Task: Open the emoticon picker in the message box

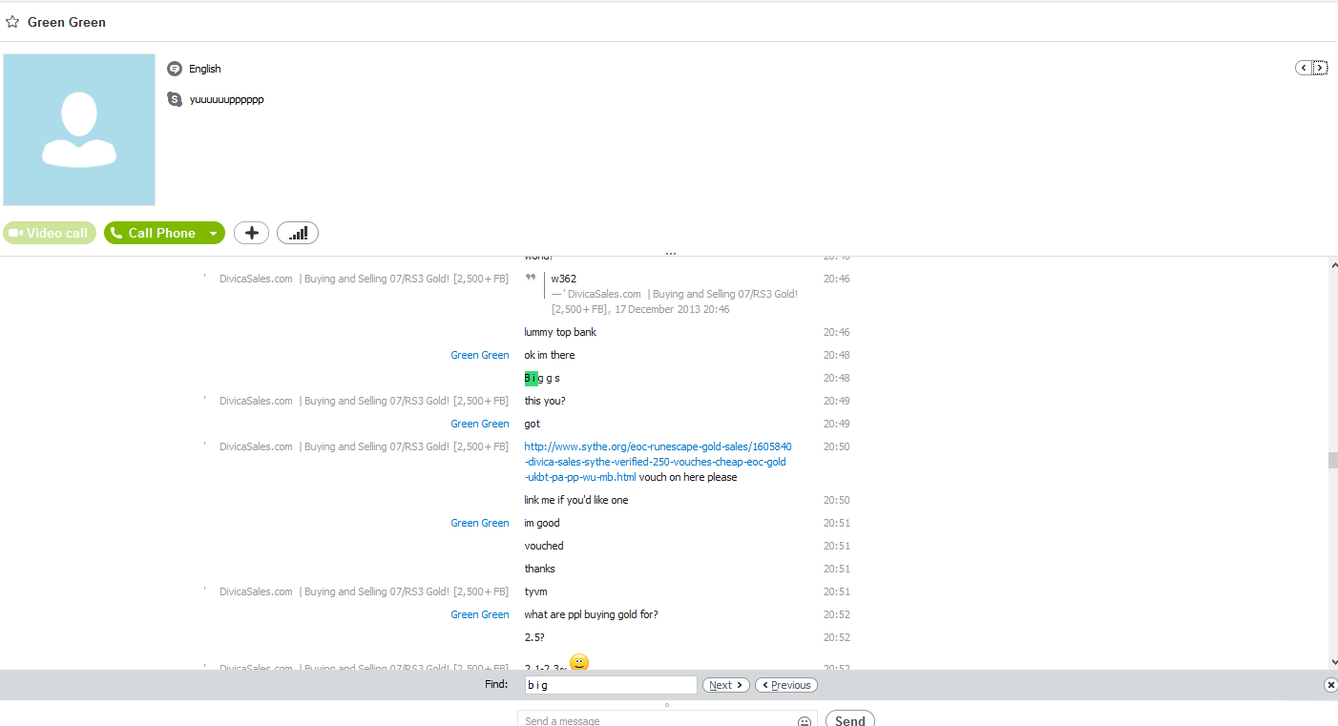Action: 805,721
